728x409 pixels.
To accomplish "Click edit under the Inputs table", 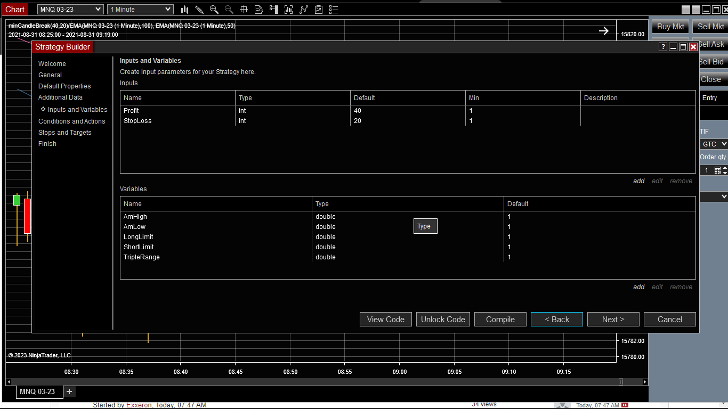I will (x=657, y=181).
